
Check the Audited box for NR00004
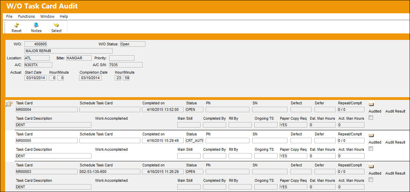(x=371, y=118)
